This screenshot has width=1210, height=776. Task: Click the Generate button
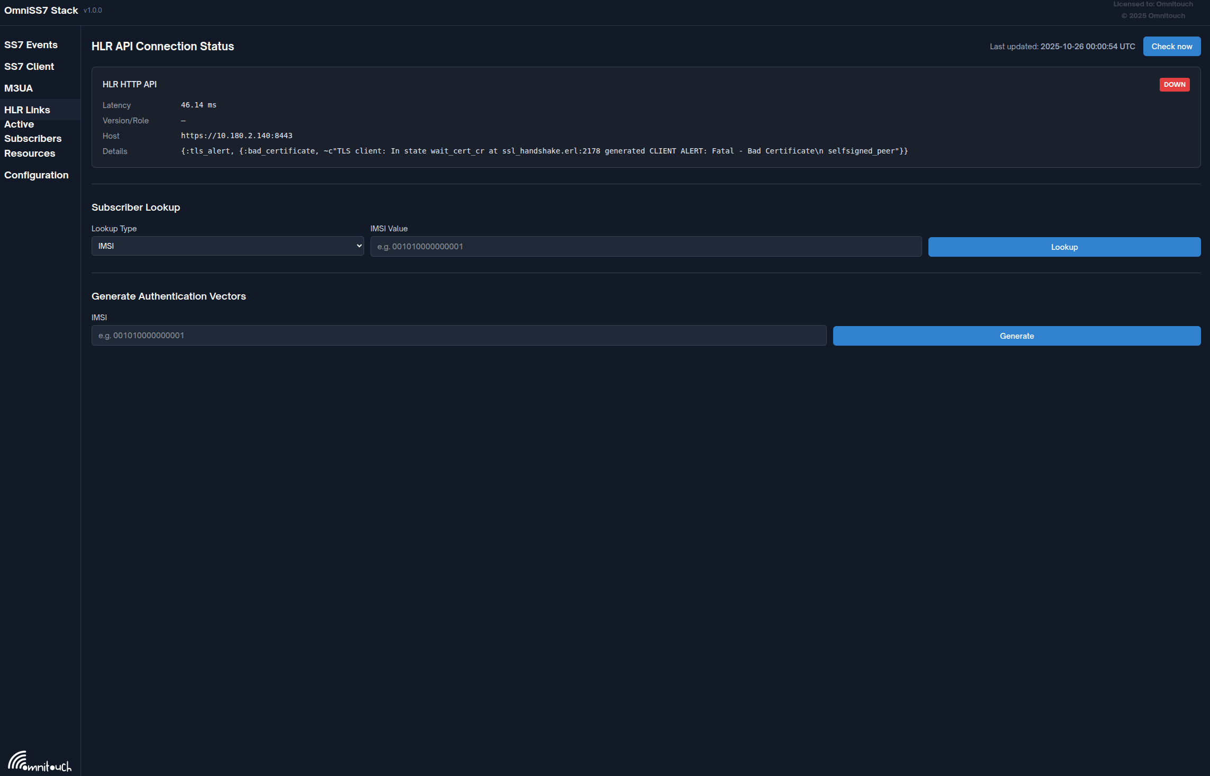[1016, 336]
